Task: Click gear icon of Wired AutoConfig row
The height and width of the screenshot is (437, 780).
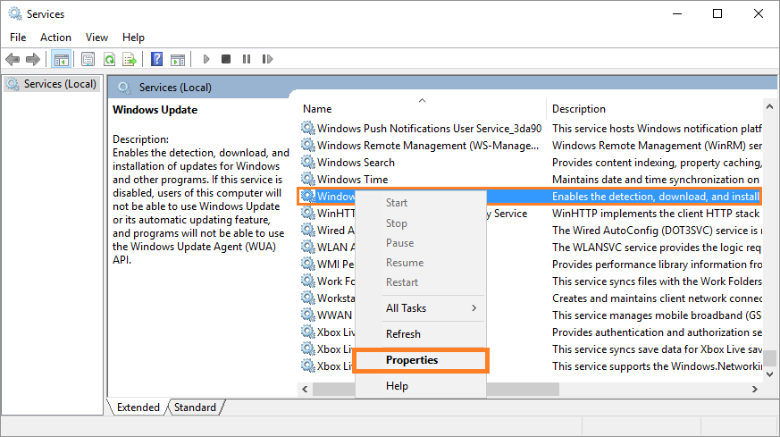Action: 308,230
